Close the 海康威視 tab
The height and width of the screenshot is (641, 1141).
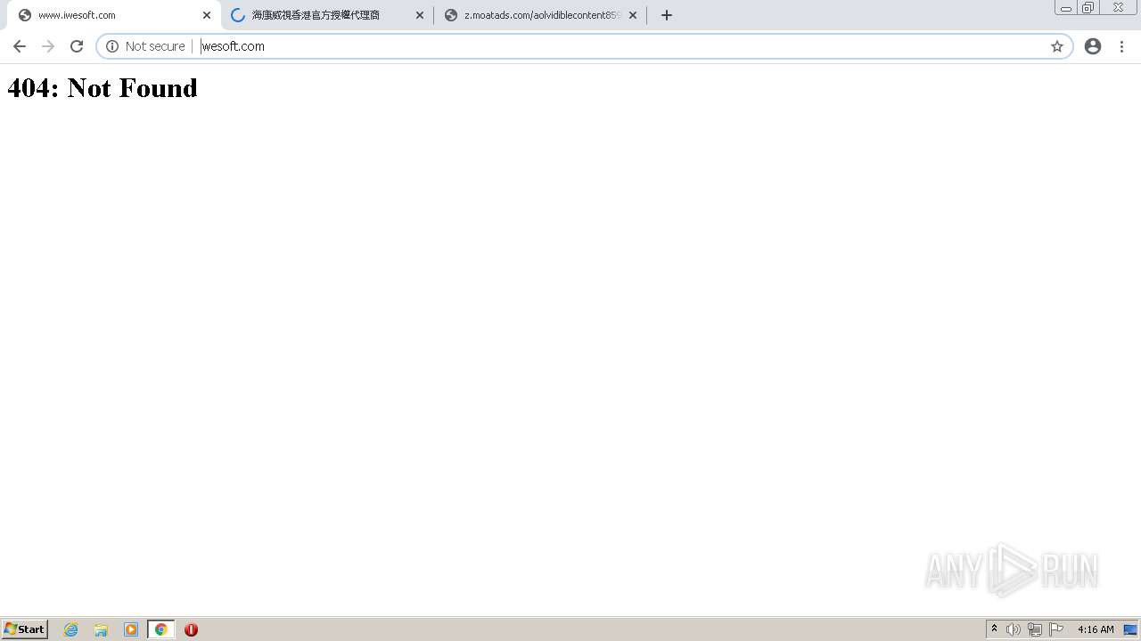[x=420, y=15]
